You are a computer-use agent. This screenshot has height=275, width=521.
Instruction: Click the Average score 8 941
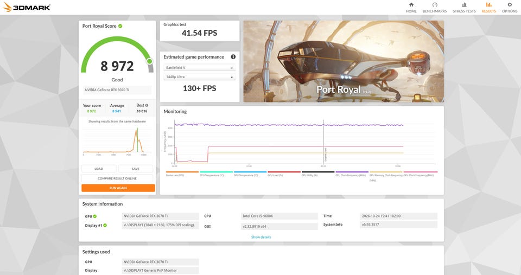click(117, 111)
